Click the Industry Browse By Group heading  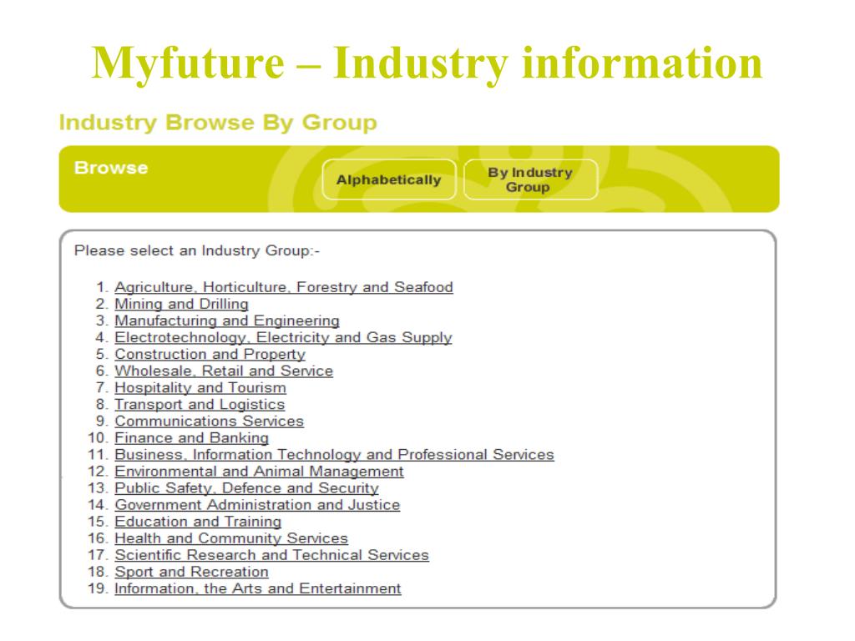click(218, 123)
